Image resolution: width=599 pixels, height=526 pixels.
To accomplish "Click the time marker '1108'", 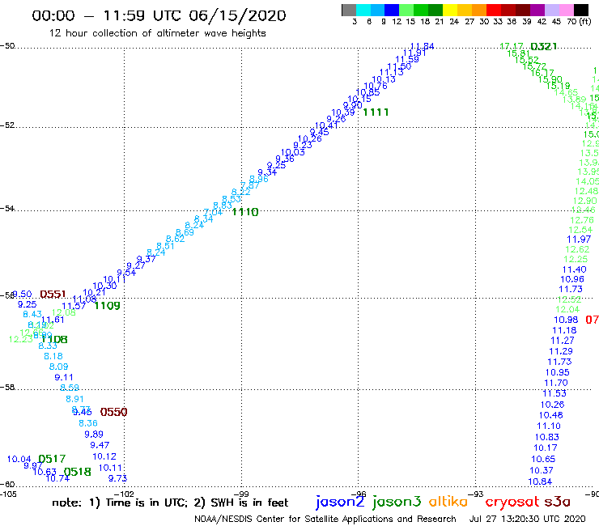I will (x=54, y=339).
